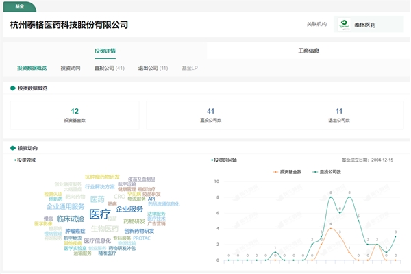Select 疫苗研发 in the word cloud

tap(151, 194)
